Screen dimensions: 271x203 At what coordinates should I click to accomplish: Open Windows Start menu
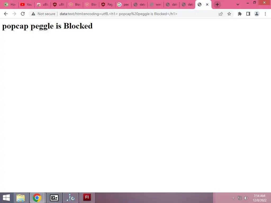6,198
